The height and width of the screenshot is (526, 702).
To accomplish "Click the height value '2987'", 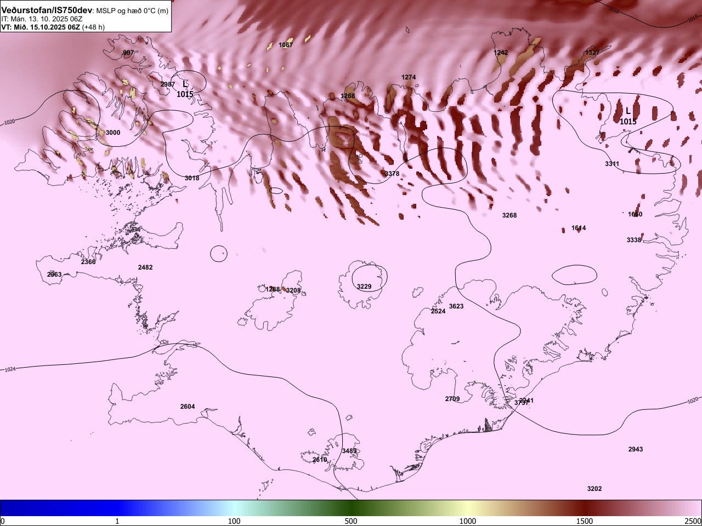I will coord(168,84).
